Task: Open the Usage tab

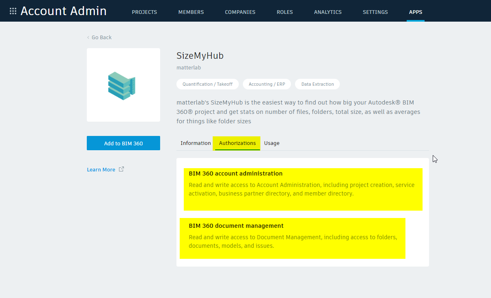Action: point(272,143)
